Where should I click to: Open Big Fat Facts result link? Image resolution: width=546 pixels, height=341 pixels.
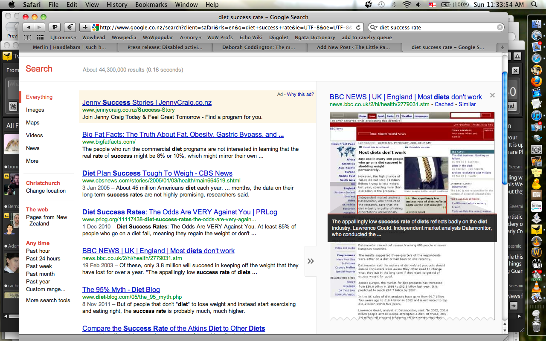pos(183,134)
